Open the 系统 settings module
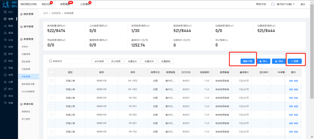The height and width of the screenshot is (139, 314). click(9, 96)
